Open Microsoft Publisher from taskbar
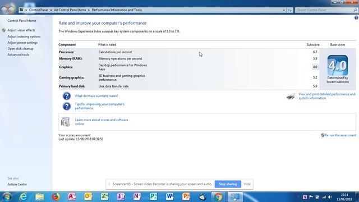Image resolution: width=359 pixels, height=202 pixels. pos(153,197)
